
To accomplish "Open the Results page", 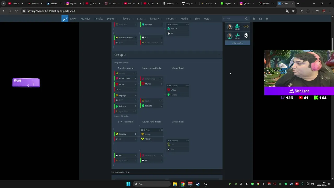I will [99, 19].
